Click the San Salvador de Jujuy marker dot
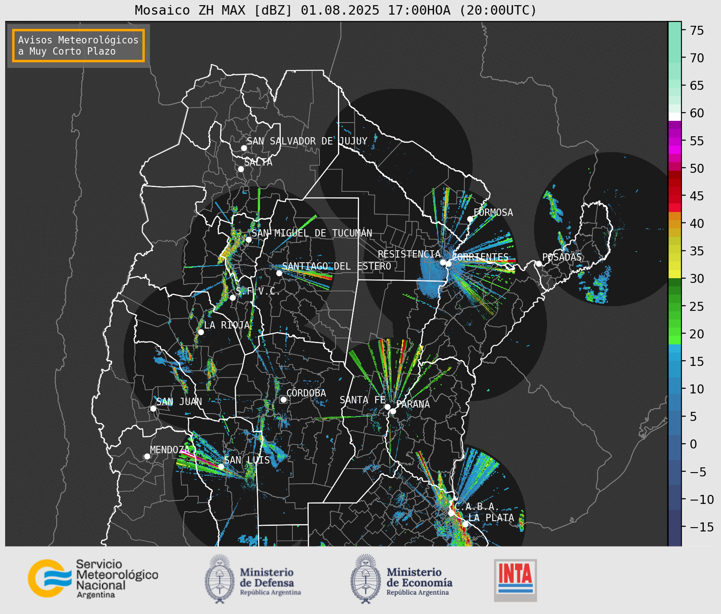 pos(244,148)
